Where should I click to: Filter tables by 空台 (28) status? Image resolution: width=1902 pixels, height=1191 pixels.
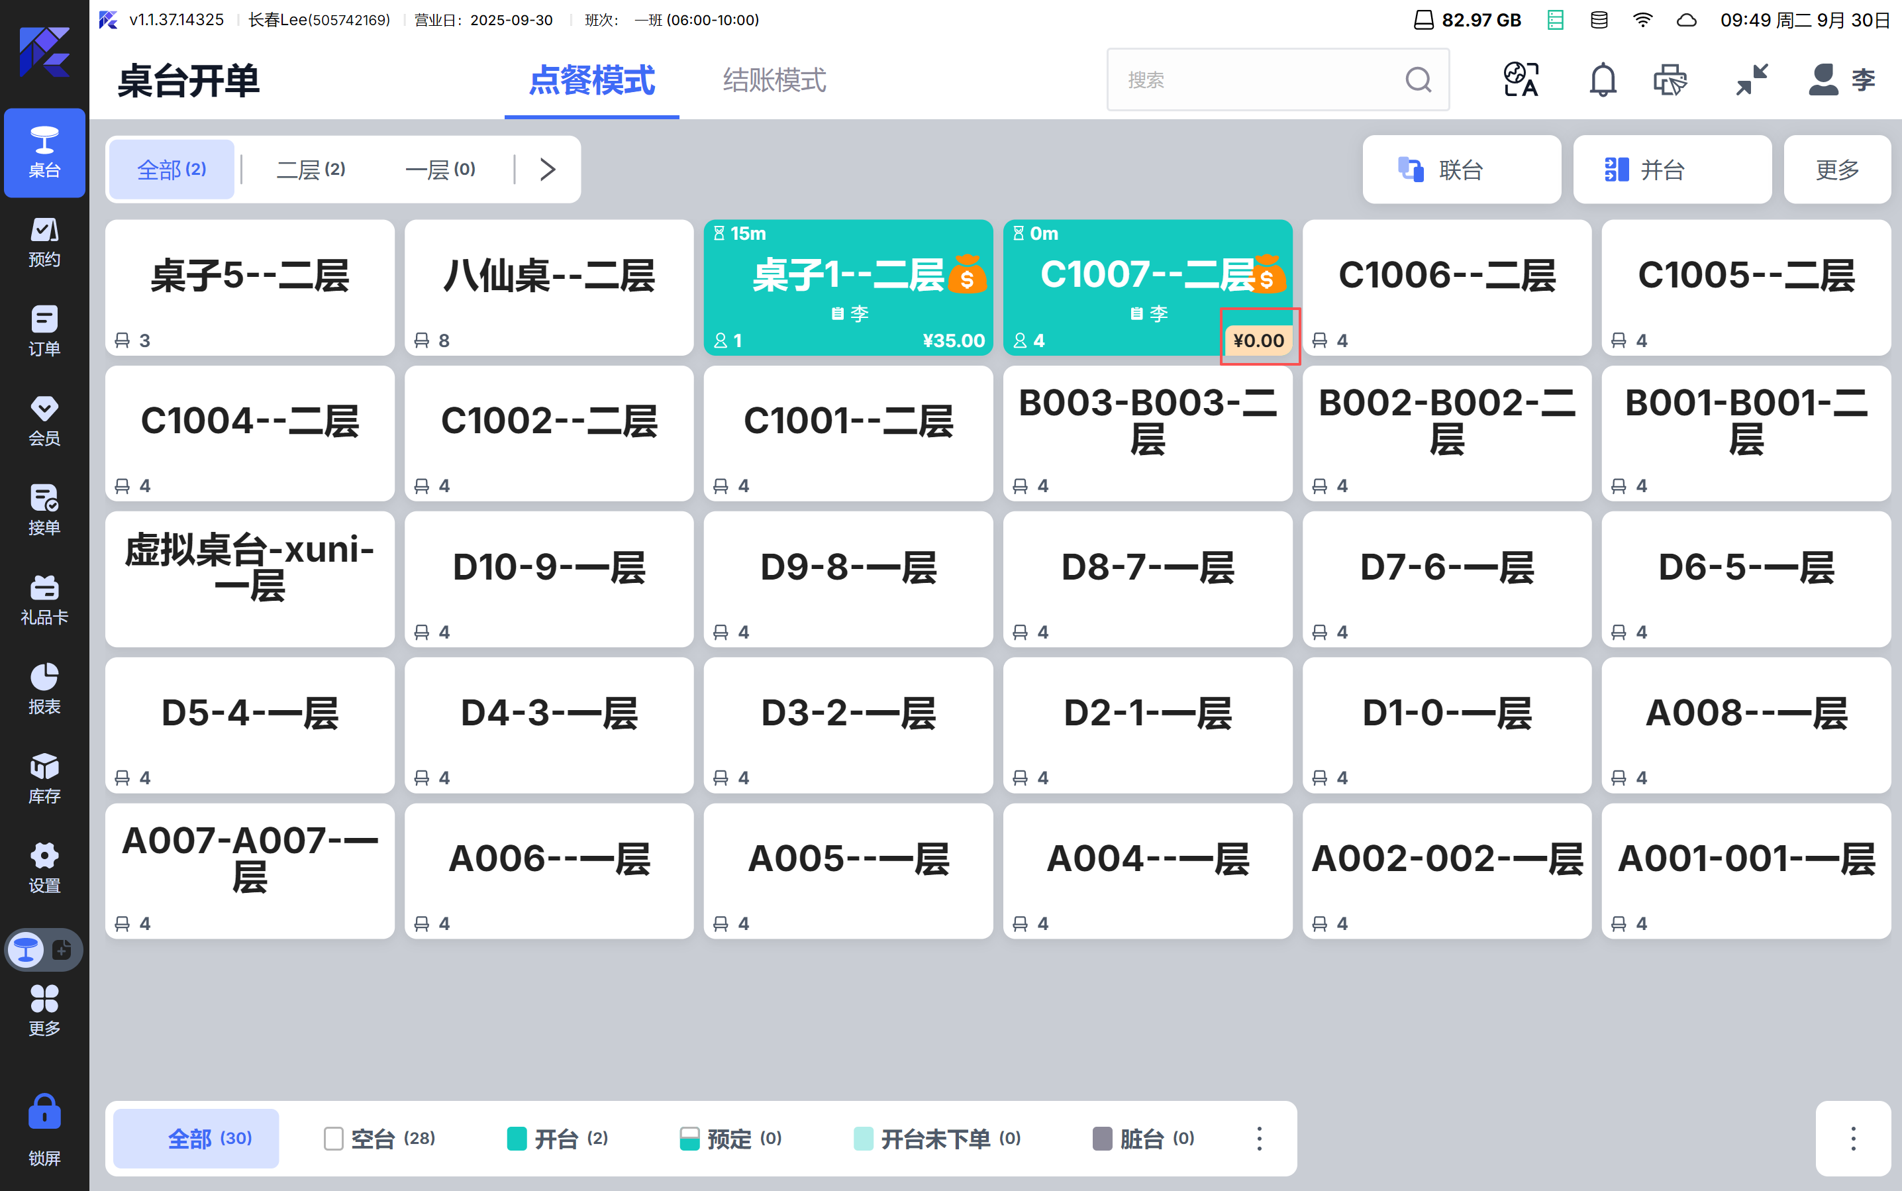(x=379, y=1138)
